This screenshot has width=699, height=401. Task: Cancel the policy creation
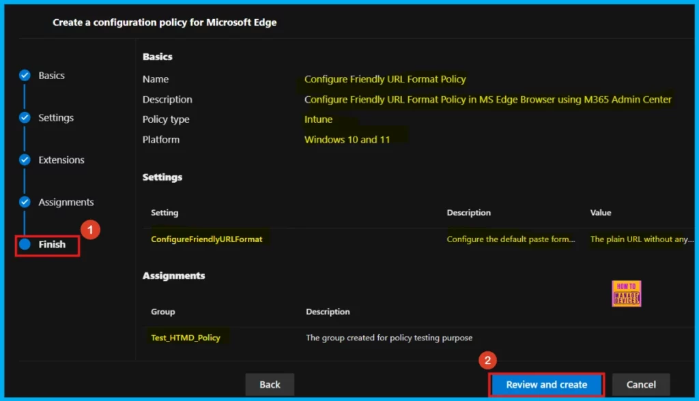click(641, 385)
